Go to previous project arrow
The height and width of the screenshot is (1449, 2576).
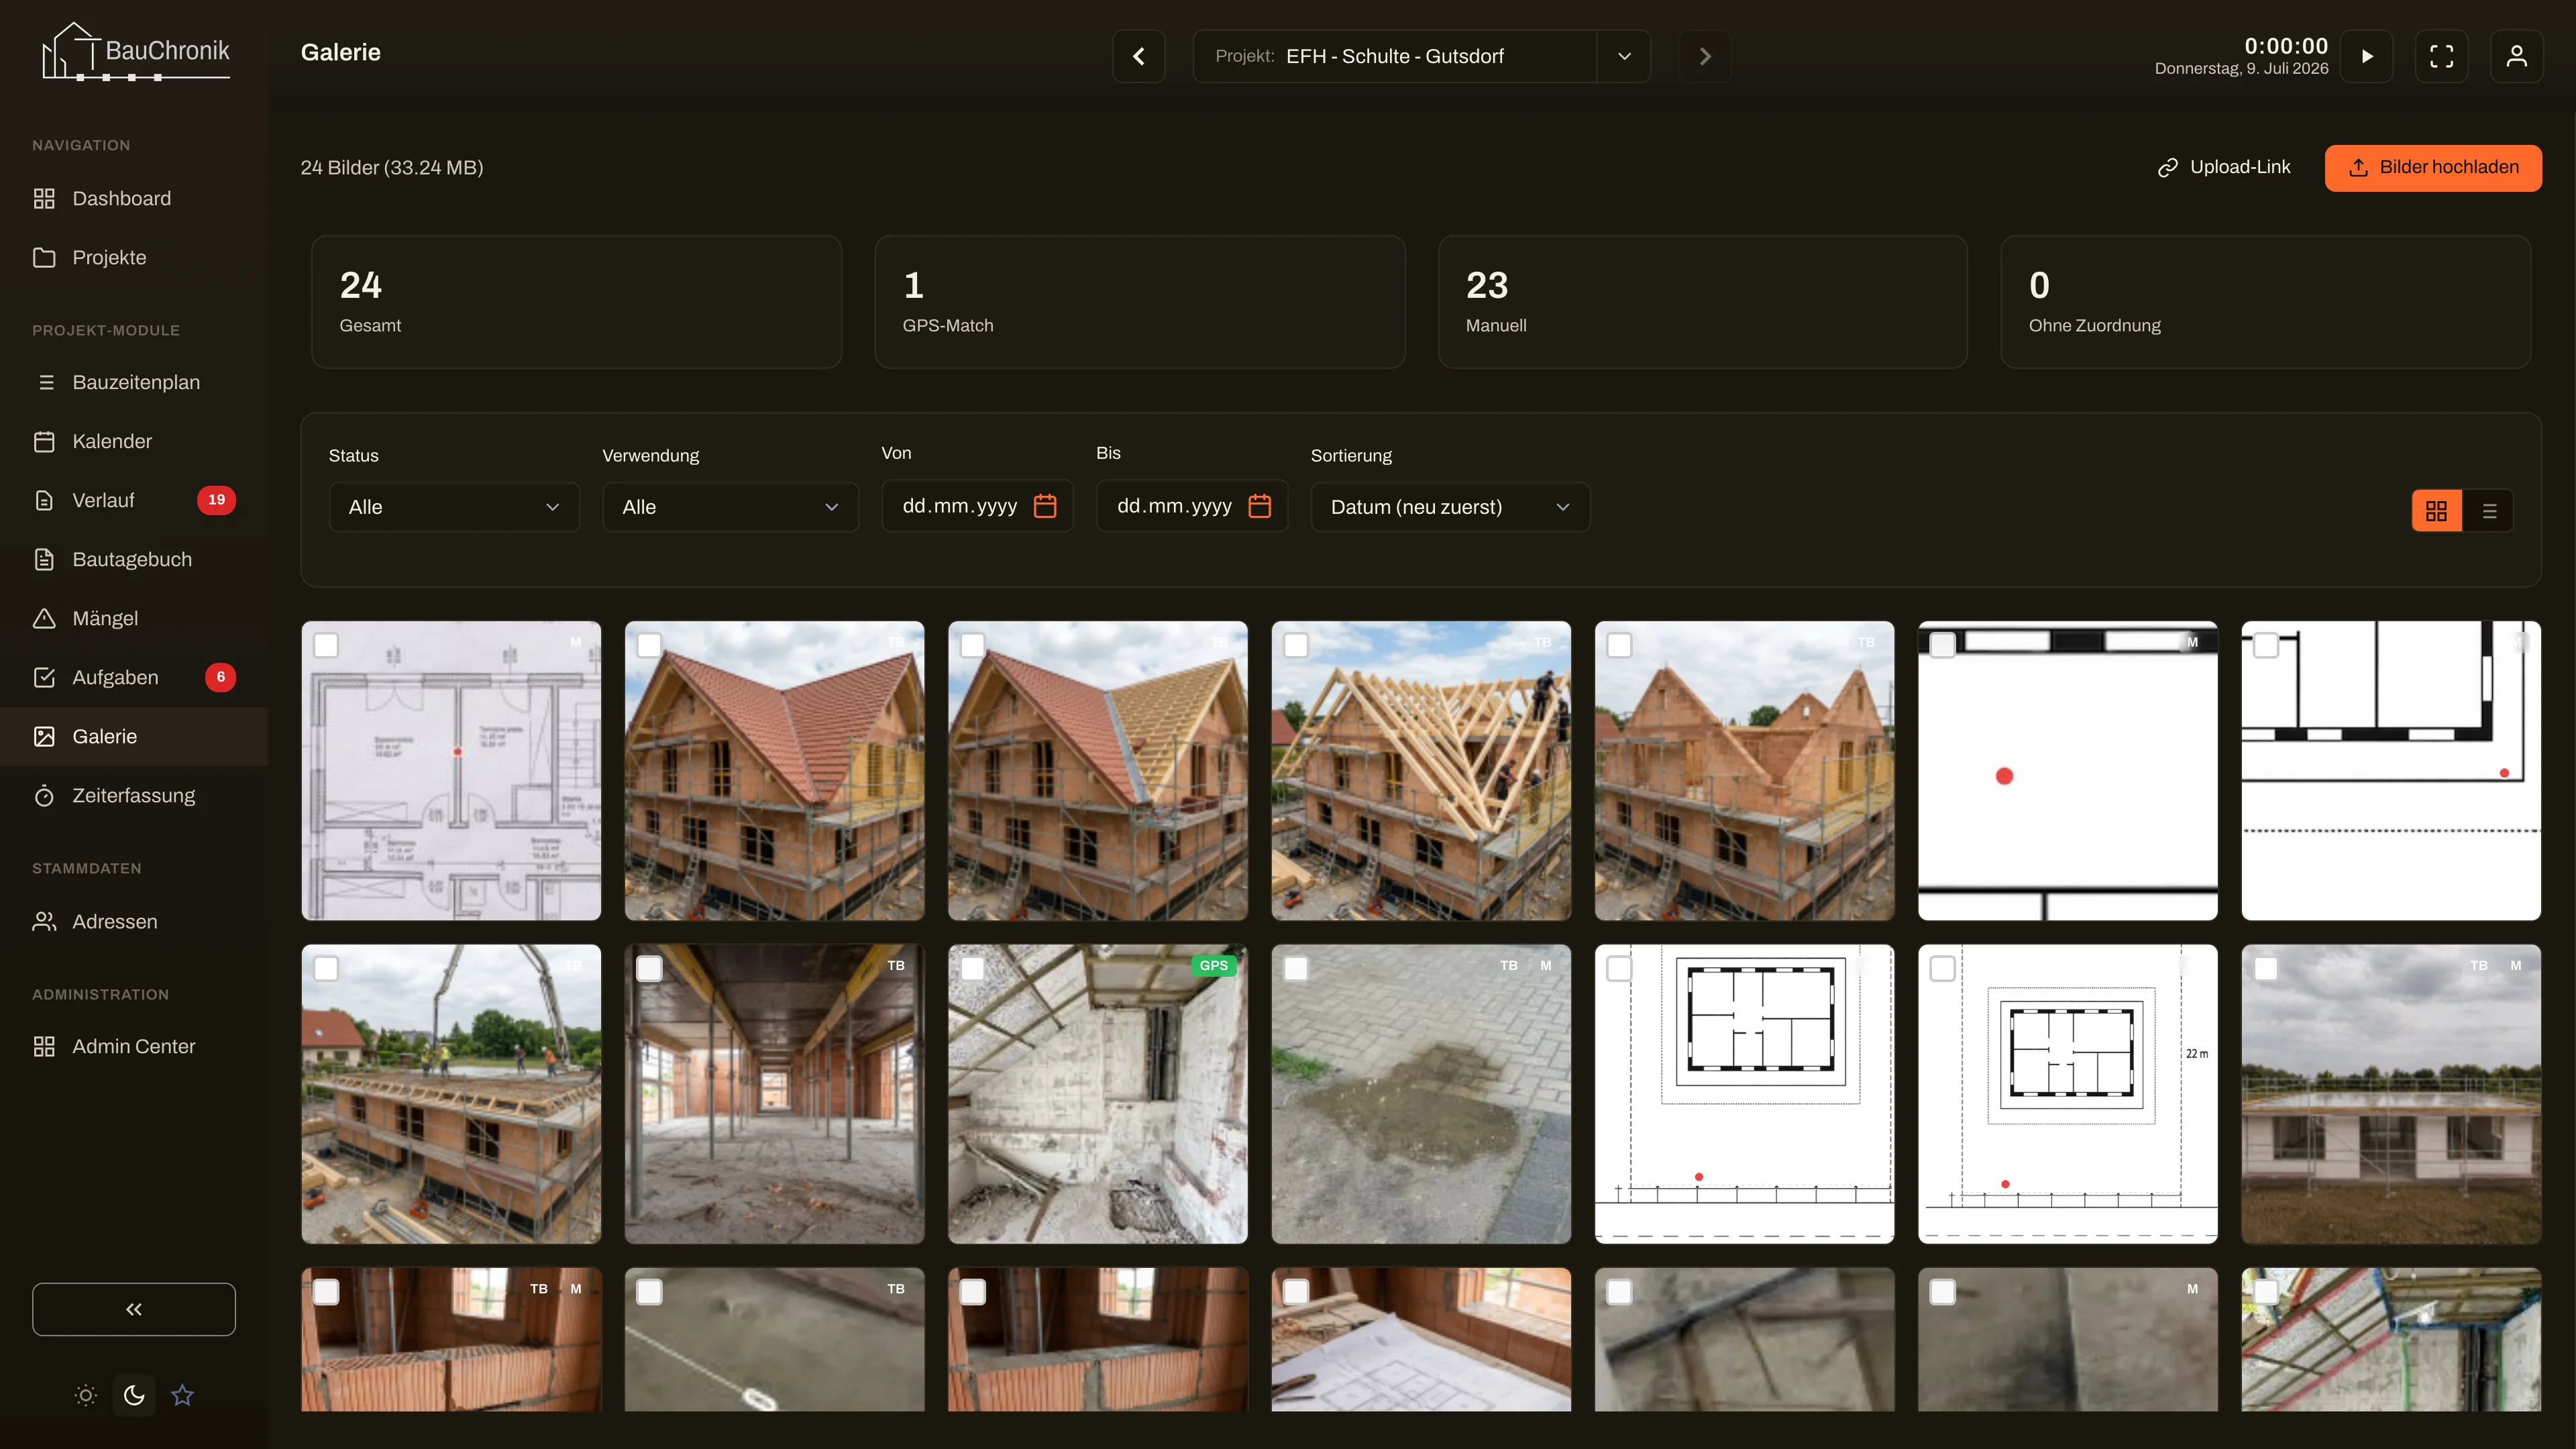(x=1139, y=56)
